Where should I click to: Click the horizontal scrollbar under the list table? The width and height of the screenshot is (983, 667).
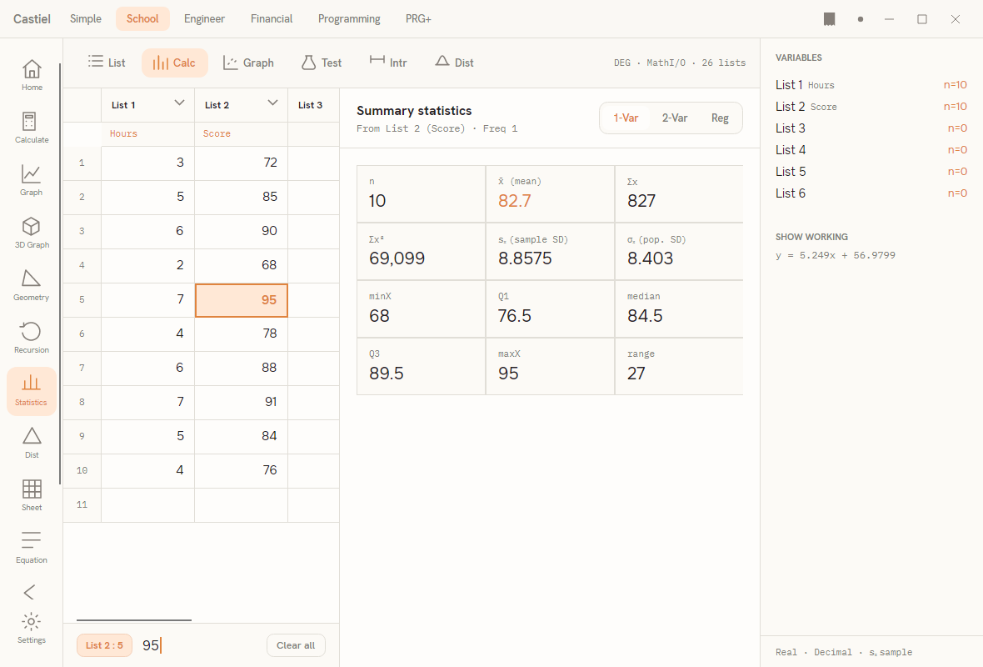coord(134,620)
